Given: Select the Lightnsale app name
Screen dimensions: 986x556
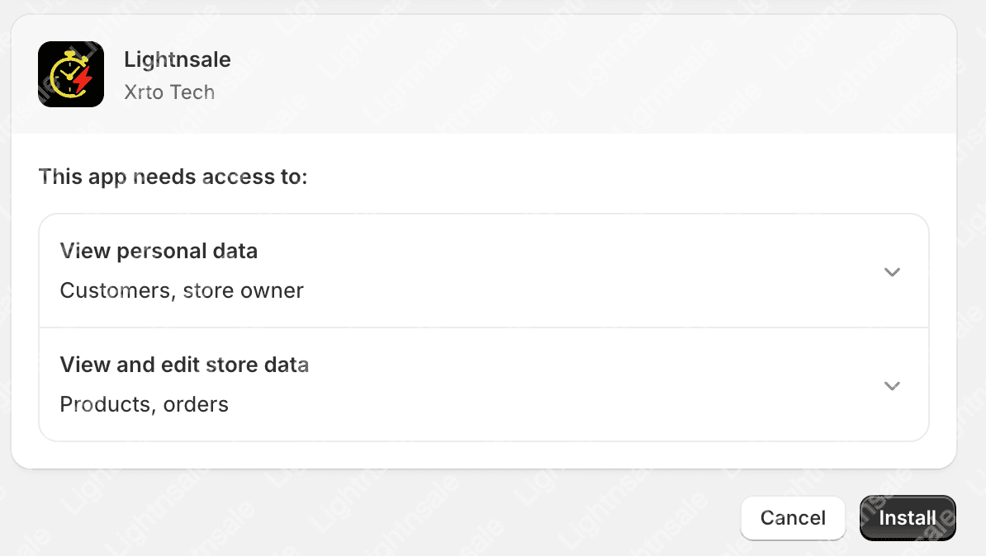Looking at the screenshot, I should tap(178, 59).
